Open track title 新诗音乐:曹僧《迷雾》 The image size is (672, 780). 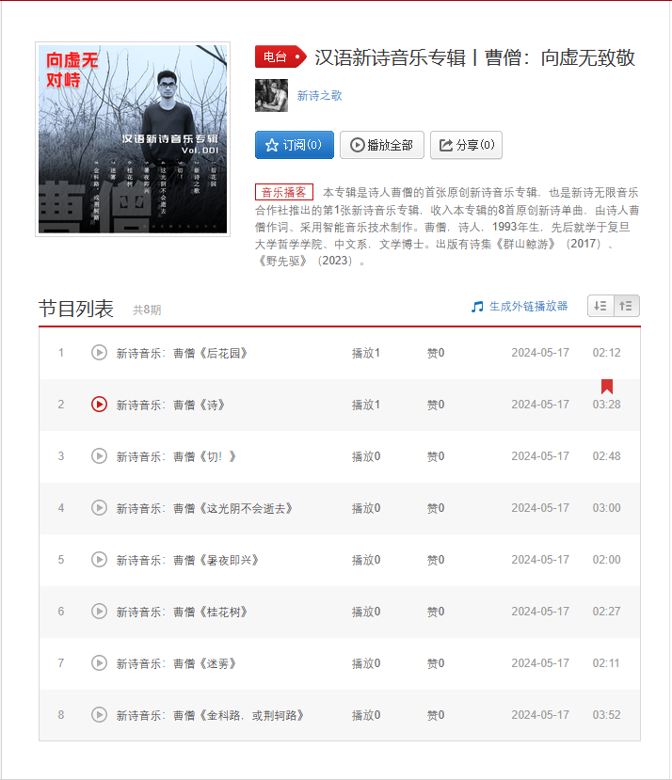tap(176, 663)
